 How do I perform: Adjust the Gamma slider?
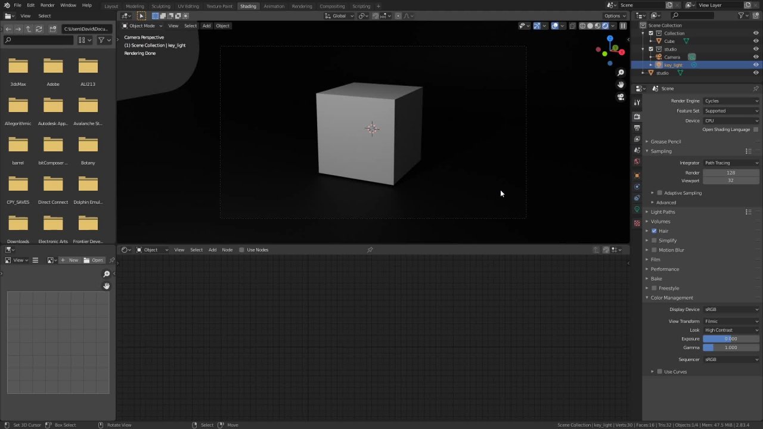pos(731,347)
